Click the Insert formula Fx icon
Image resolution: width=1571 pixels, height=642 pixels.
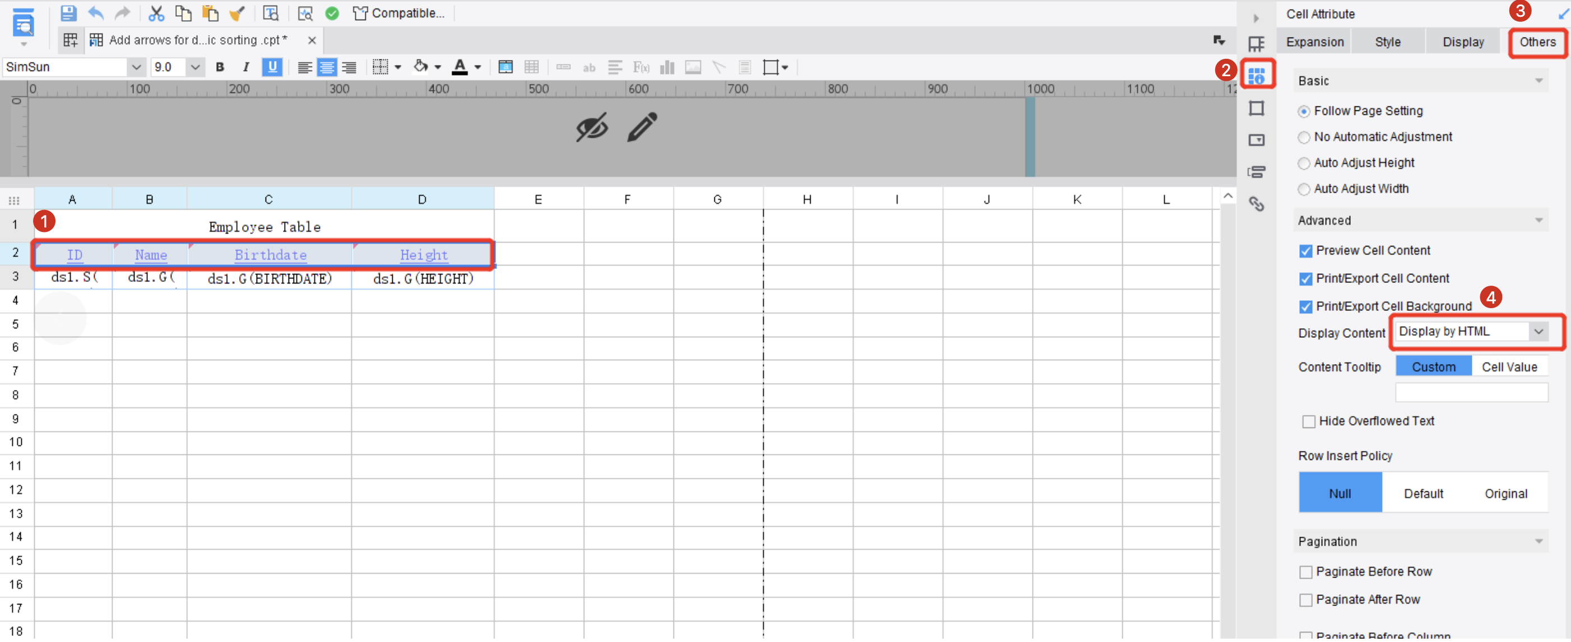point(640,67)
